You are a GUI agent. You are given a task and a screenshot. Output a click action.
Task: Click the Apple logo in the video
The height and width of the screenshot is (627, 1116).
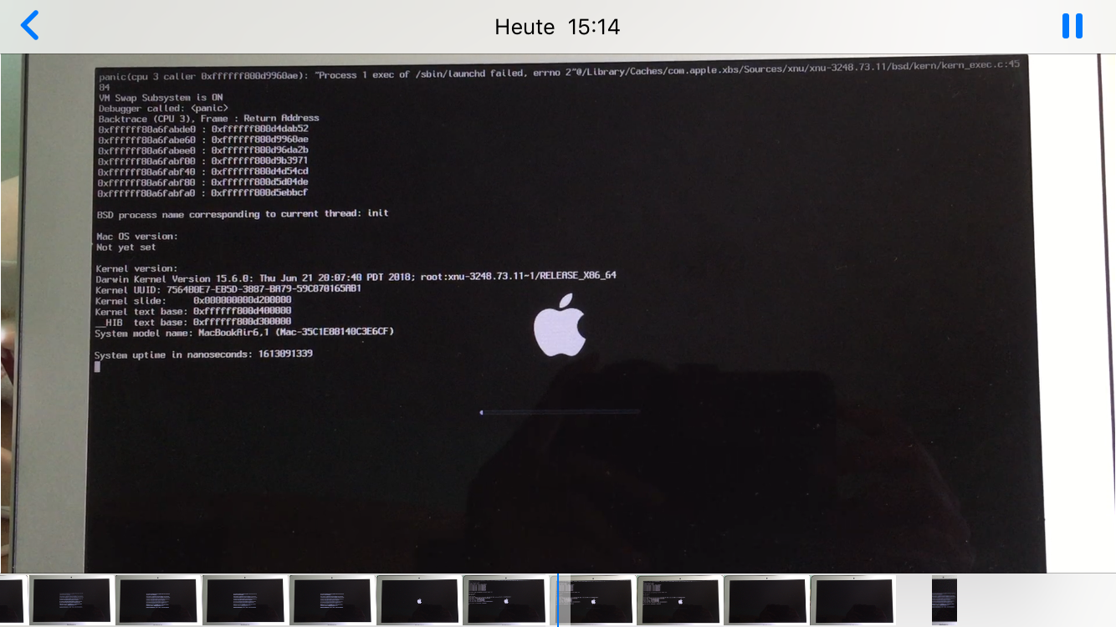point(560,325)
